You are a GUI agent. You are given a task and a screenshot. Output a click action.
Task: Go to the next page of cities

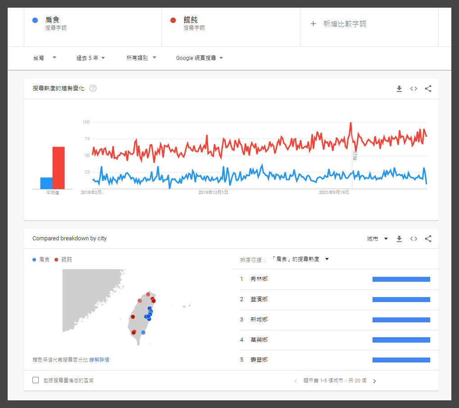tap(374, 381)
